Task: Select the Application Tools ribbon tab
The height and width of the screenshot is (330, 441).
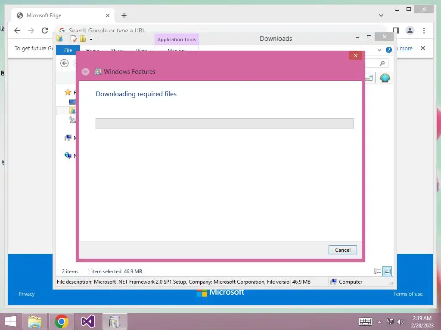Action: click(177, 40)
